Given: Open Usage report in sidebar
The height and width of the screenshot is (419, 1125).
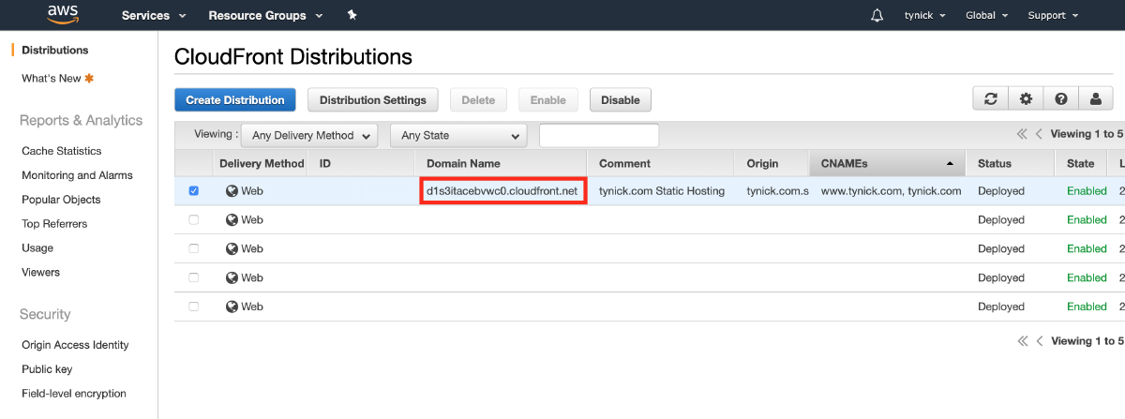Looking at the screenshot, I should pos(37,248).
